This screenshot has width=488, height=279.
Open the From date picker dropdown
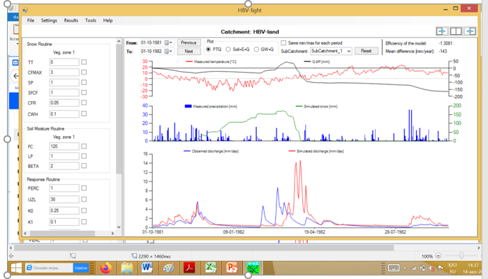coord(168,43)
